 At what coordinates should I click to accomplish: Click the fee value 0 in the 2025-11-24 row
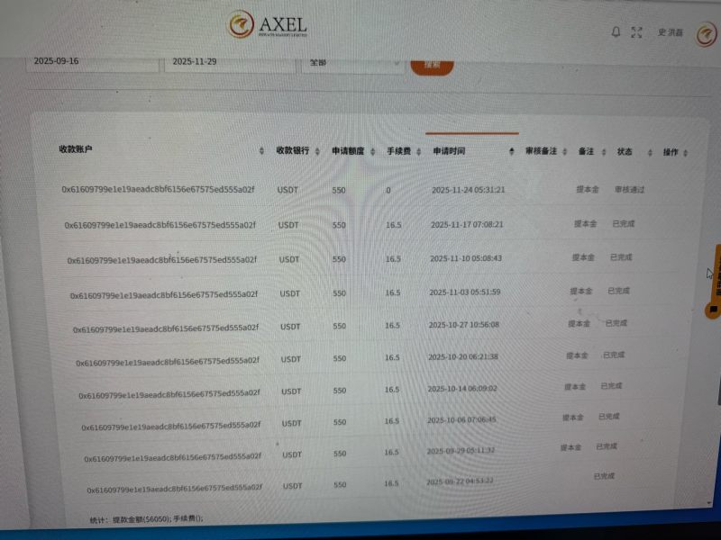pyautogui.click(x=388, y=190)
